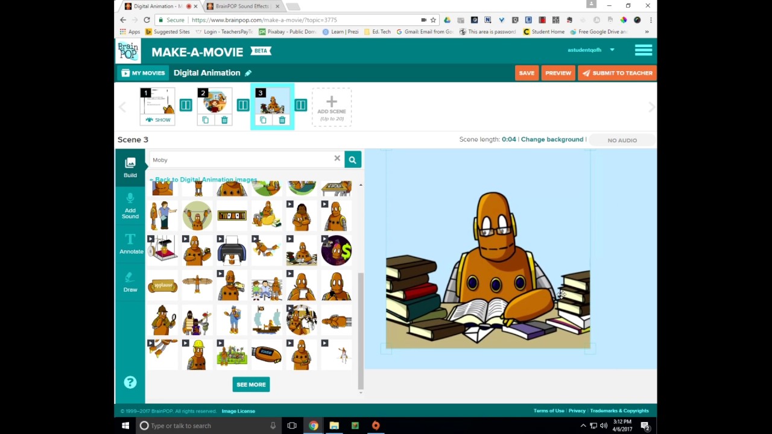The image size is (772, 434).
Task: Clear the Moby search text
Action: pyautogui.click(x=337, y=159)
